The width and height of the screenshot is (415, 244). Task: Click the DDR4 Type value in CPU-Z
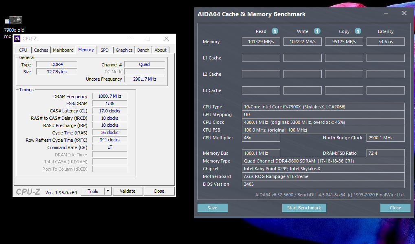click(57, 64)
